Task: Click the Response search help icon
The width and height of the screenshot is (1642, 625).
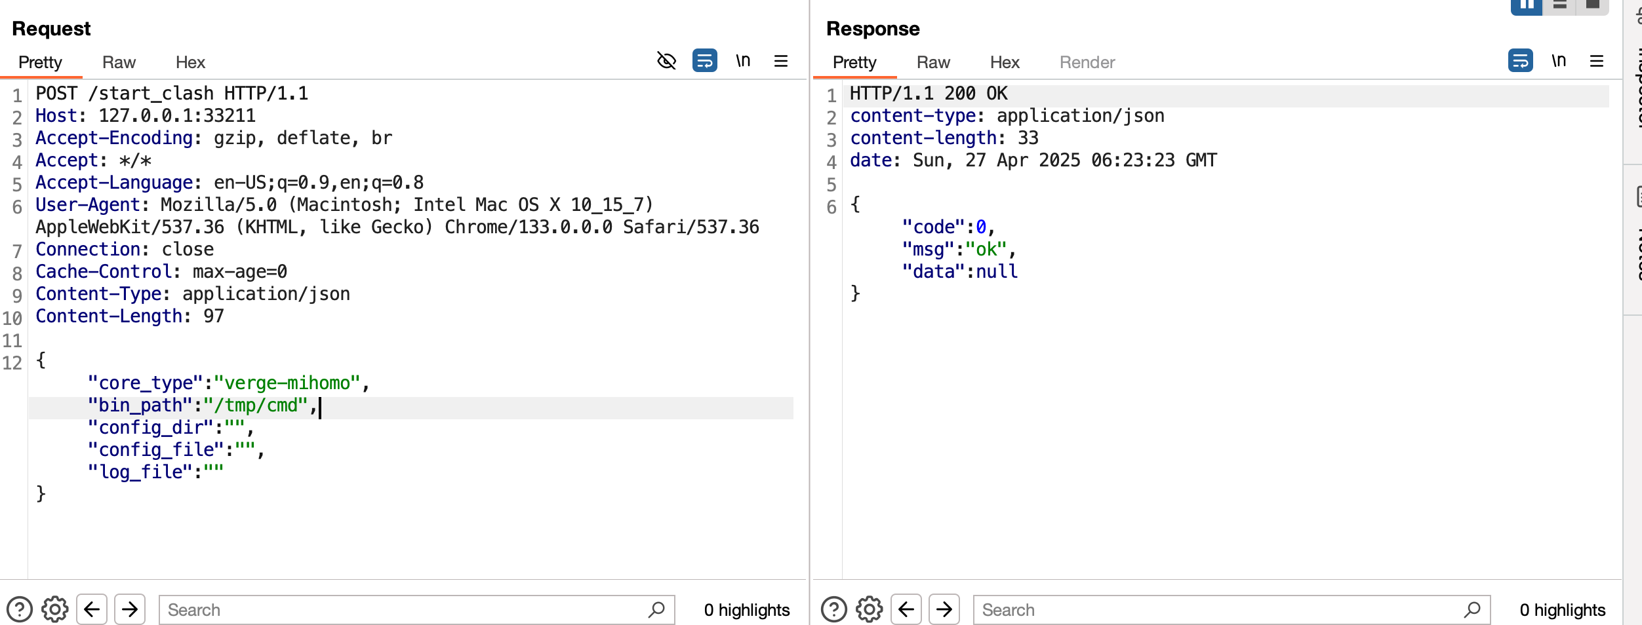Action: click(834, 609)
